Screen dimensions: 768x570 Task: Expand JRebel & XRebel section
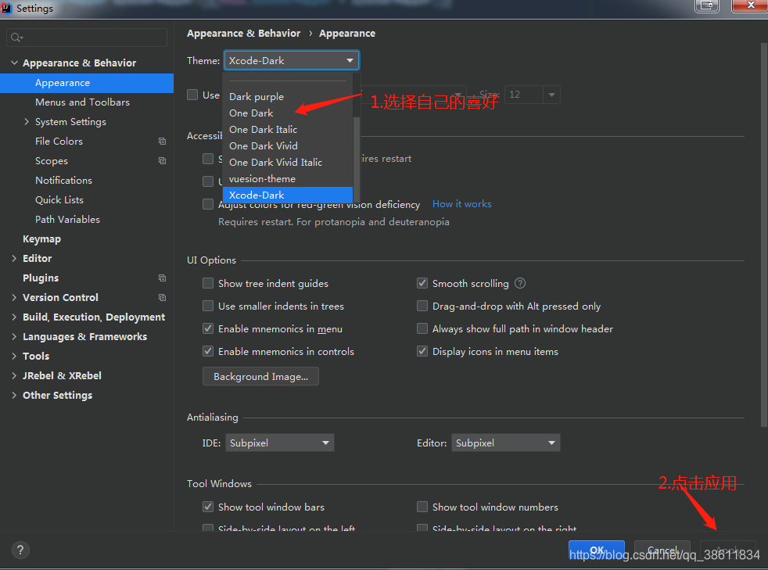[14, 376]
